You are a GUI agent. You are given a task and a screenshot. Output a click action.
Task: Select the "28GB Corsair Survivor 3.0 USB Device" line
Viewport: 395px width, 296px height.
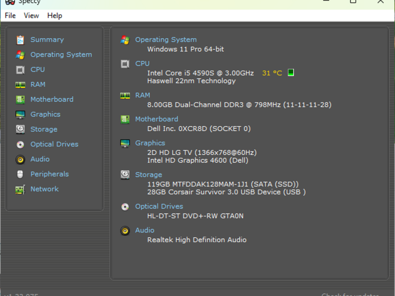[x=227, y=192]
